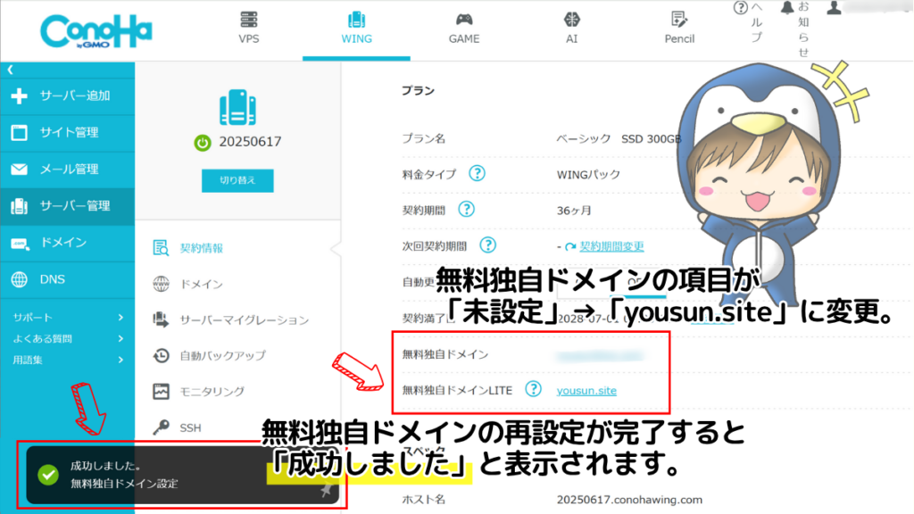Open the ヘルプ help icon
The width and height of the screenshot is (914, 514).
[x=740, y=7]
